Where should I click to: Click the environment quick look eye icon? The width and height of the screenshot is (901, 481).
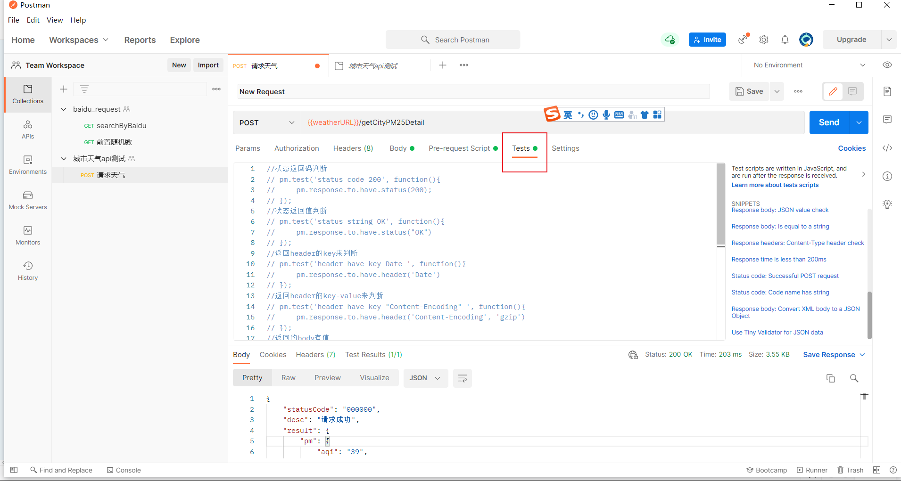coord(887,65)
